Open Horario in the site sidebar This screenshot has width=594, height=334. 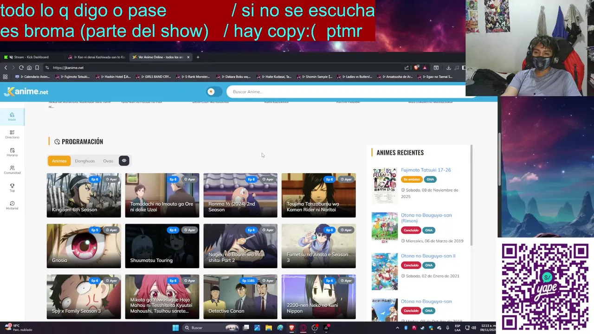(x=12, y=152)
